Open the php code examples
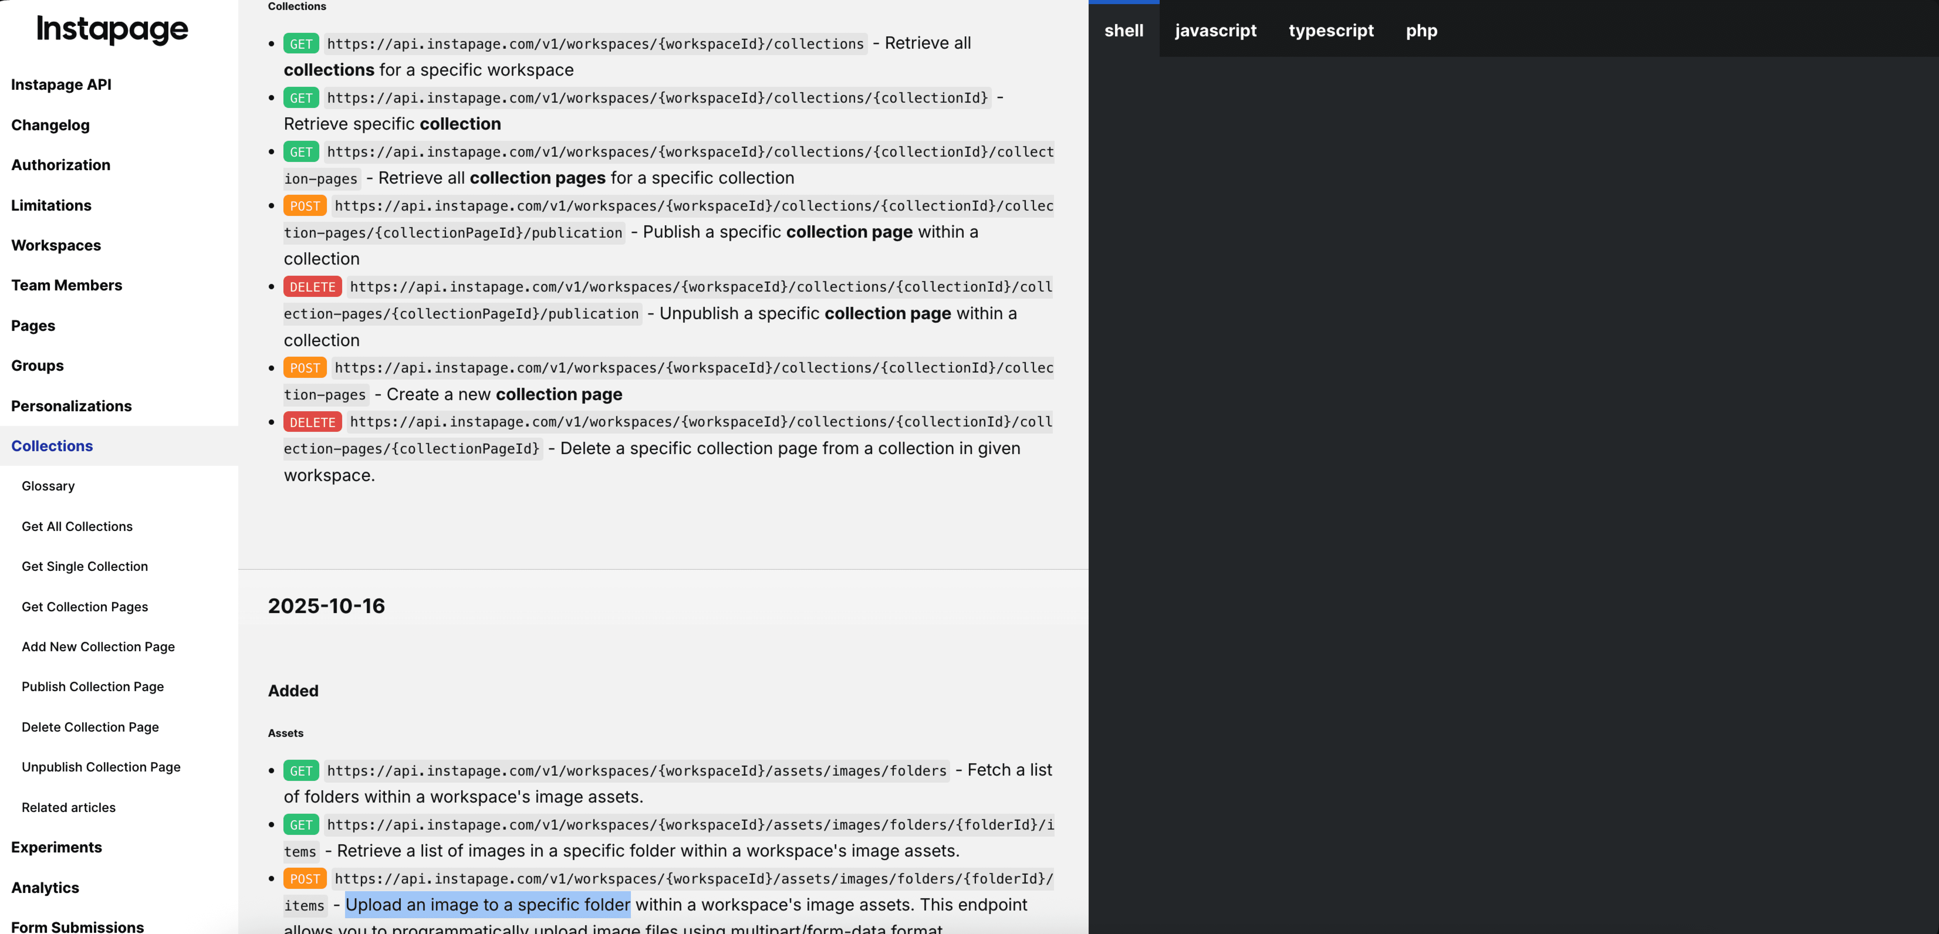This screenshot has width=1939, height=934. pos(1421,30)
